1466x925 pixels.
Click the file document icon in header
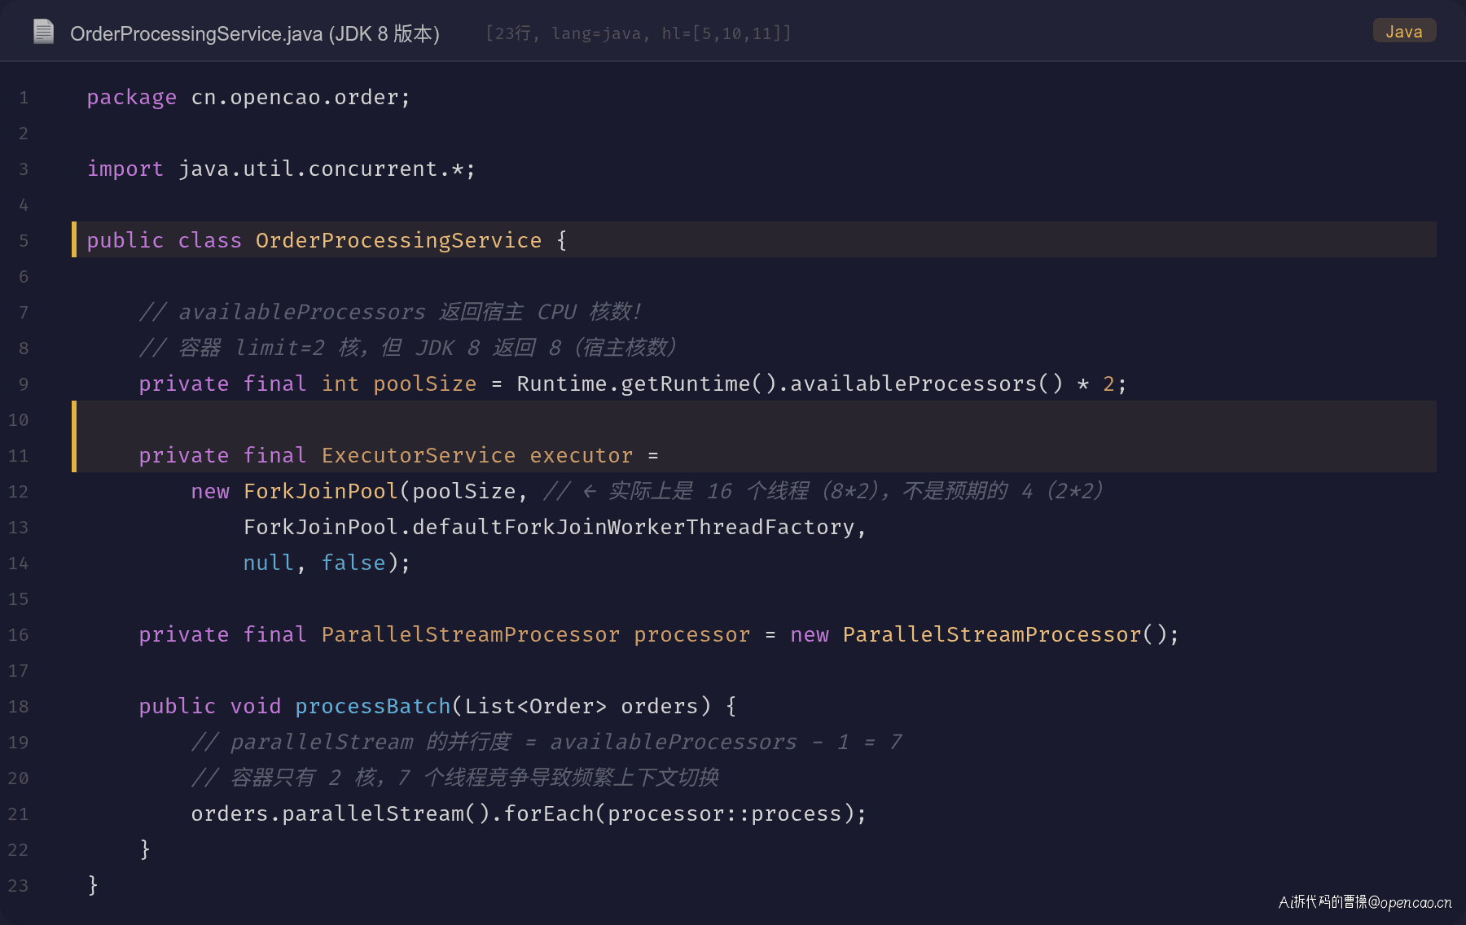tap(43, 32)
